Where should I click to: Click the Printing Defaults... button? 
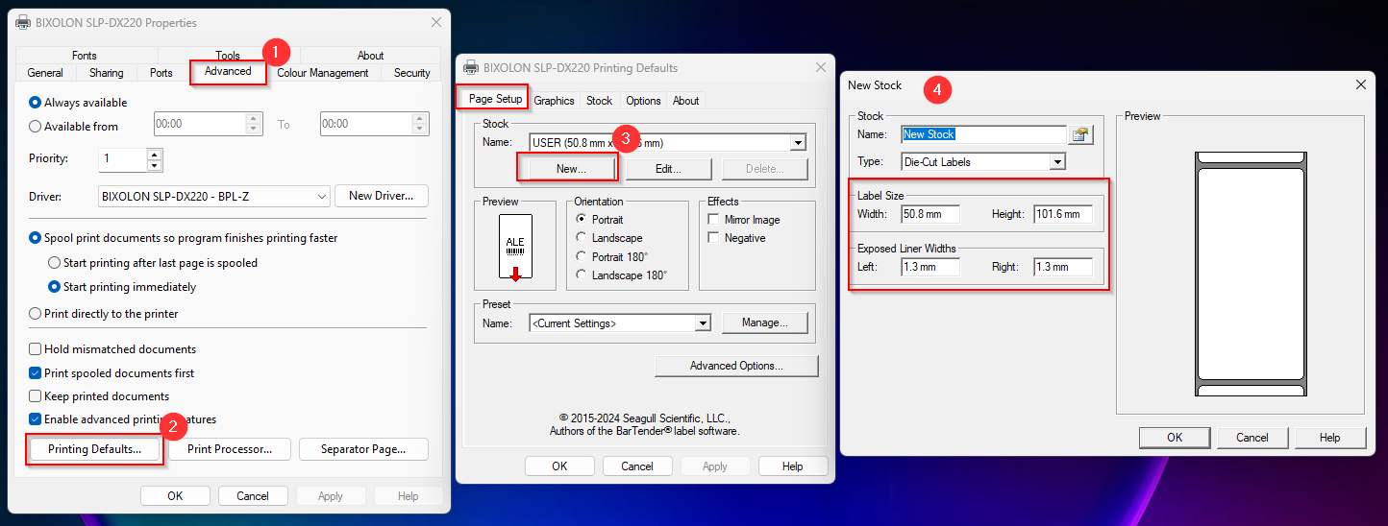point(94,448)
